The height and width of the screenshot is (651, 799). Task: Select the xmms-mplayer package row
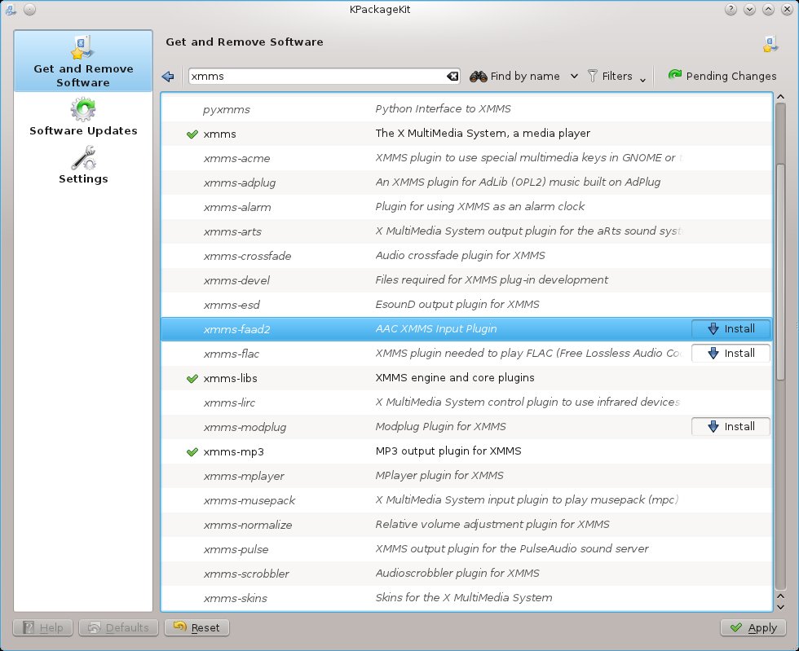(x=466, y=476)
